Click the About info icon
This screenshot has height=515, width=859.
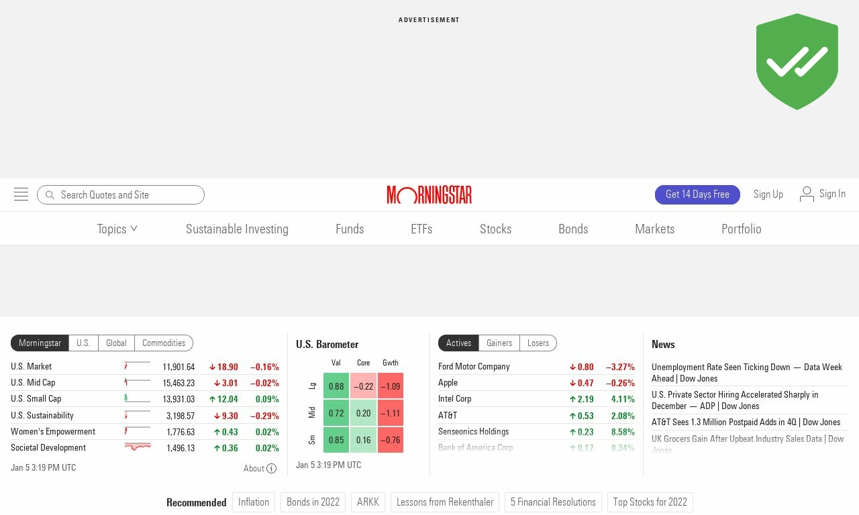[x=271, y=469]
